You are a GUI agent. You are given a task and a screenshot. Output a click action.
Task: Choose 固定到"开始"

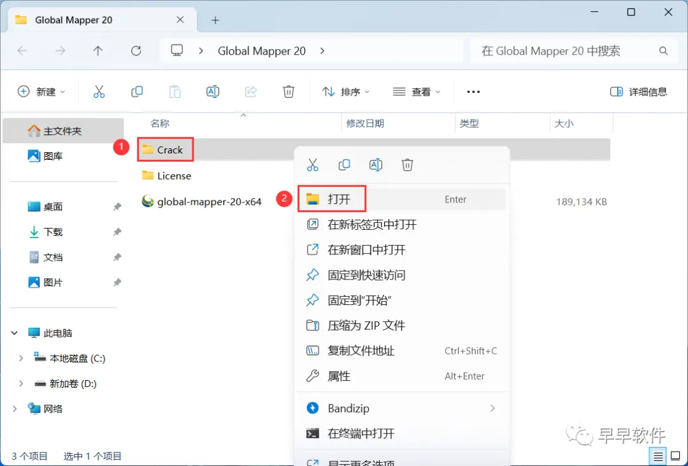(401, 300)
